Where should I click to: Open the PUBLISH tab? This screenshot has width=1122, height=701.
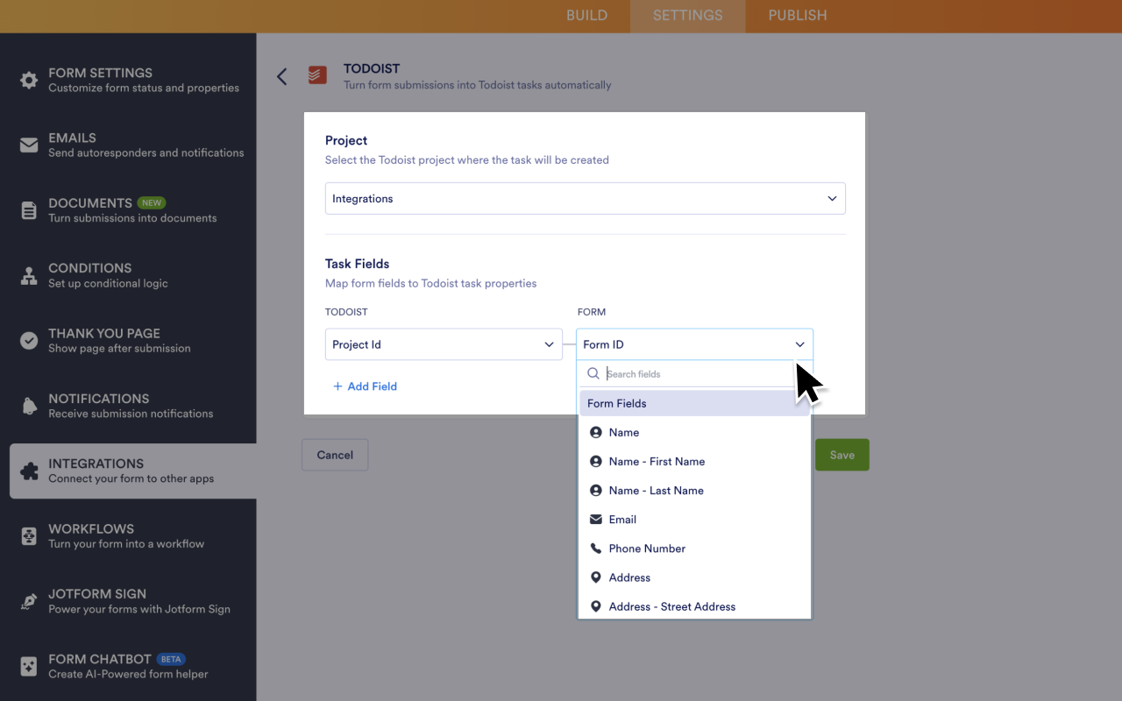coord(797,15)
